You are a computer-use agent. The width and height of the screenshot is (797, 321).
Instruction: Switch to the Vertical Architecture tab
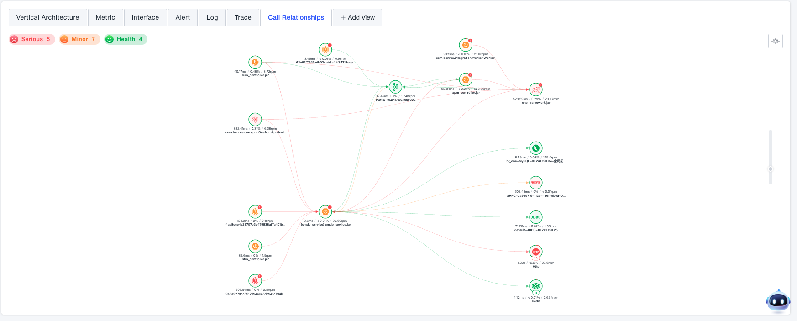pyautogui.click(x=47, y=17)
